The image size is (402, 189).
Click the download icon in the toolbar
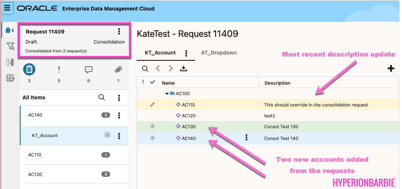[x=183, y=69]
